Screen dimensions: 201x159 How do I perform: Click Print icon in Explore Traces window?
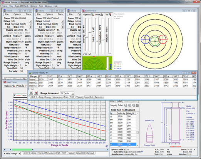click(x=102, y=15)
